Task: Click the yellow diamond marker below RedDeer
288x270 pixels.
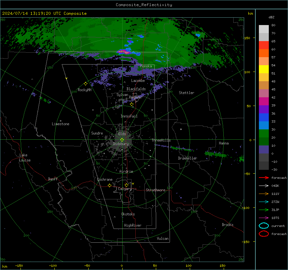Action: tap(132, 104)
